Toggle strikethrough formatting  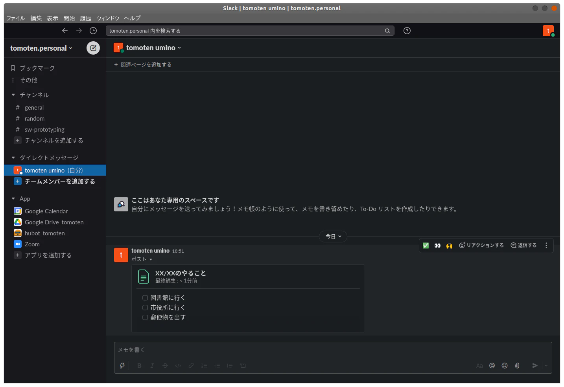click(165, 365)
